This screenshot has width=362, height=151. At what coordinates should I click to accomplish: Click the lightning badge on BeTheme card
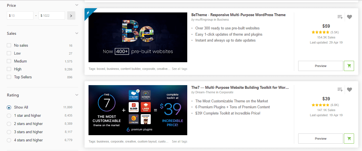tap(88, 12)
